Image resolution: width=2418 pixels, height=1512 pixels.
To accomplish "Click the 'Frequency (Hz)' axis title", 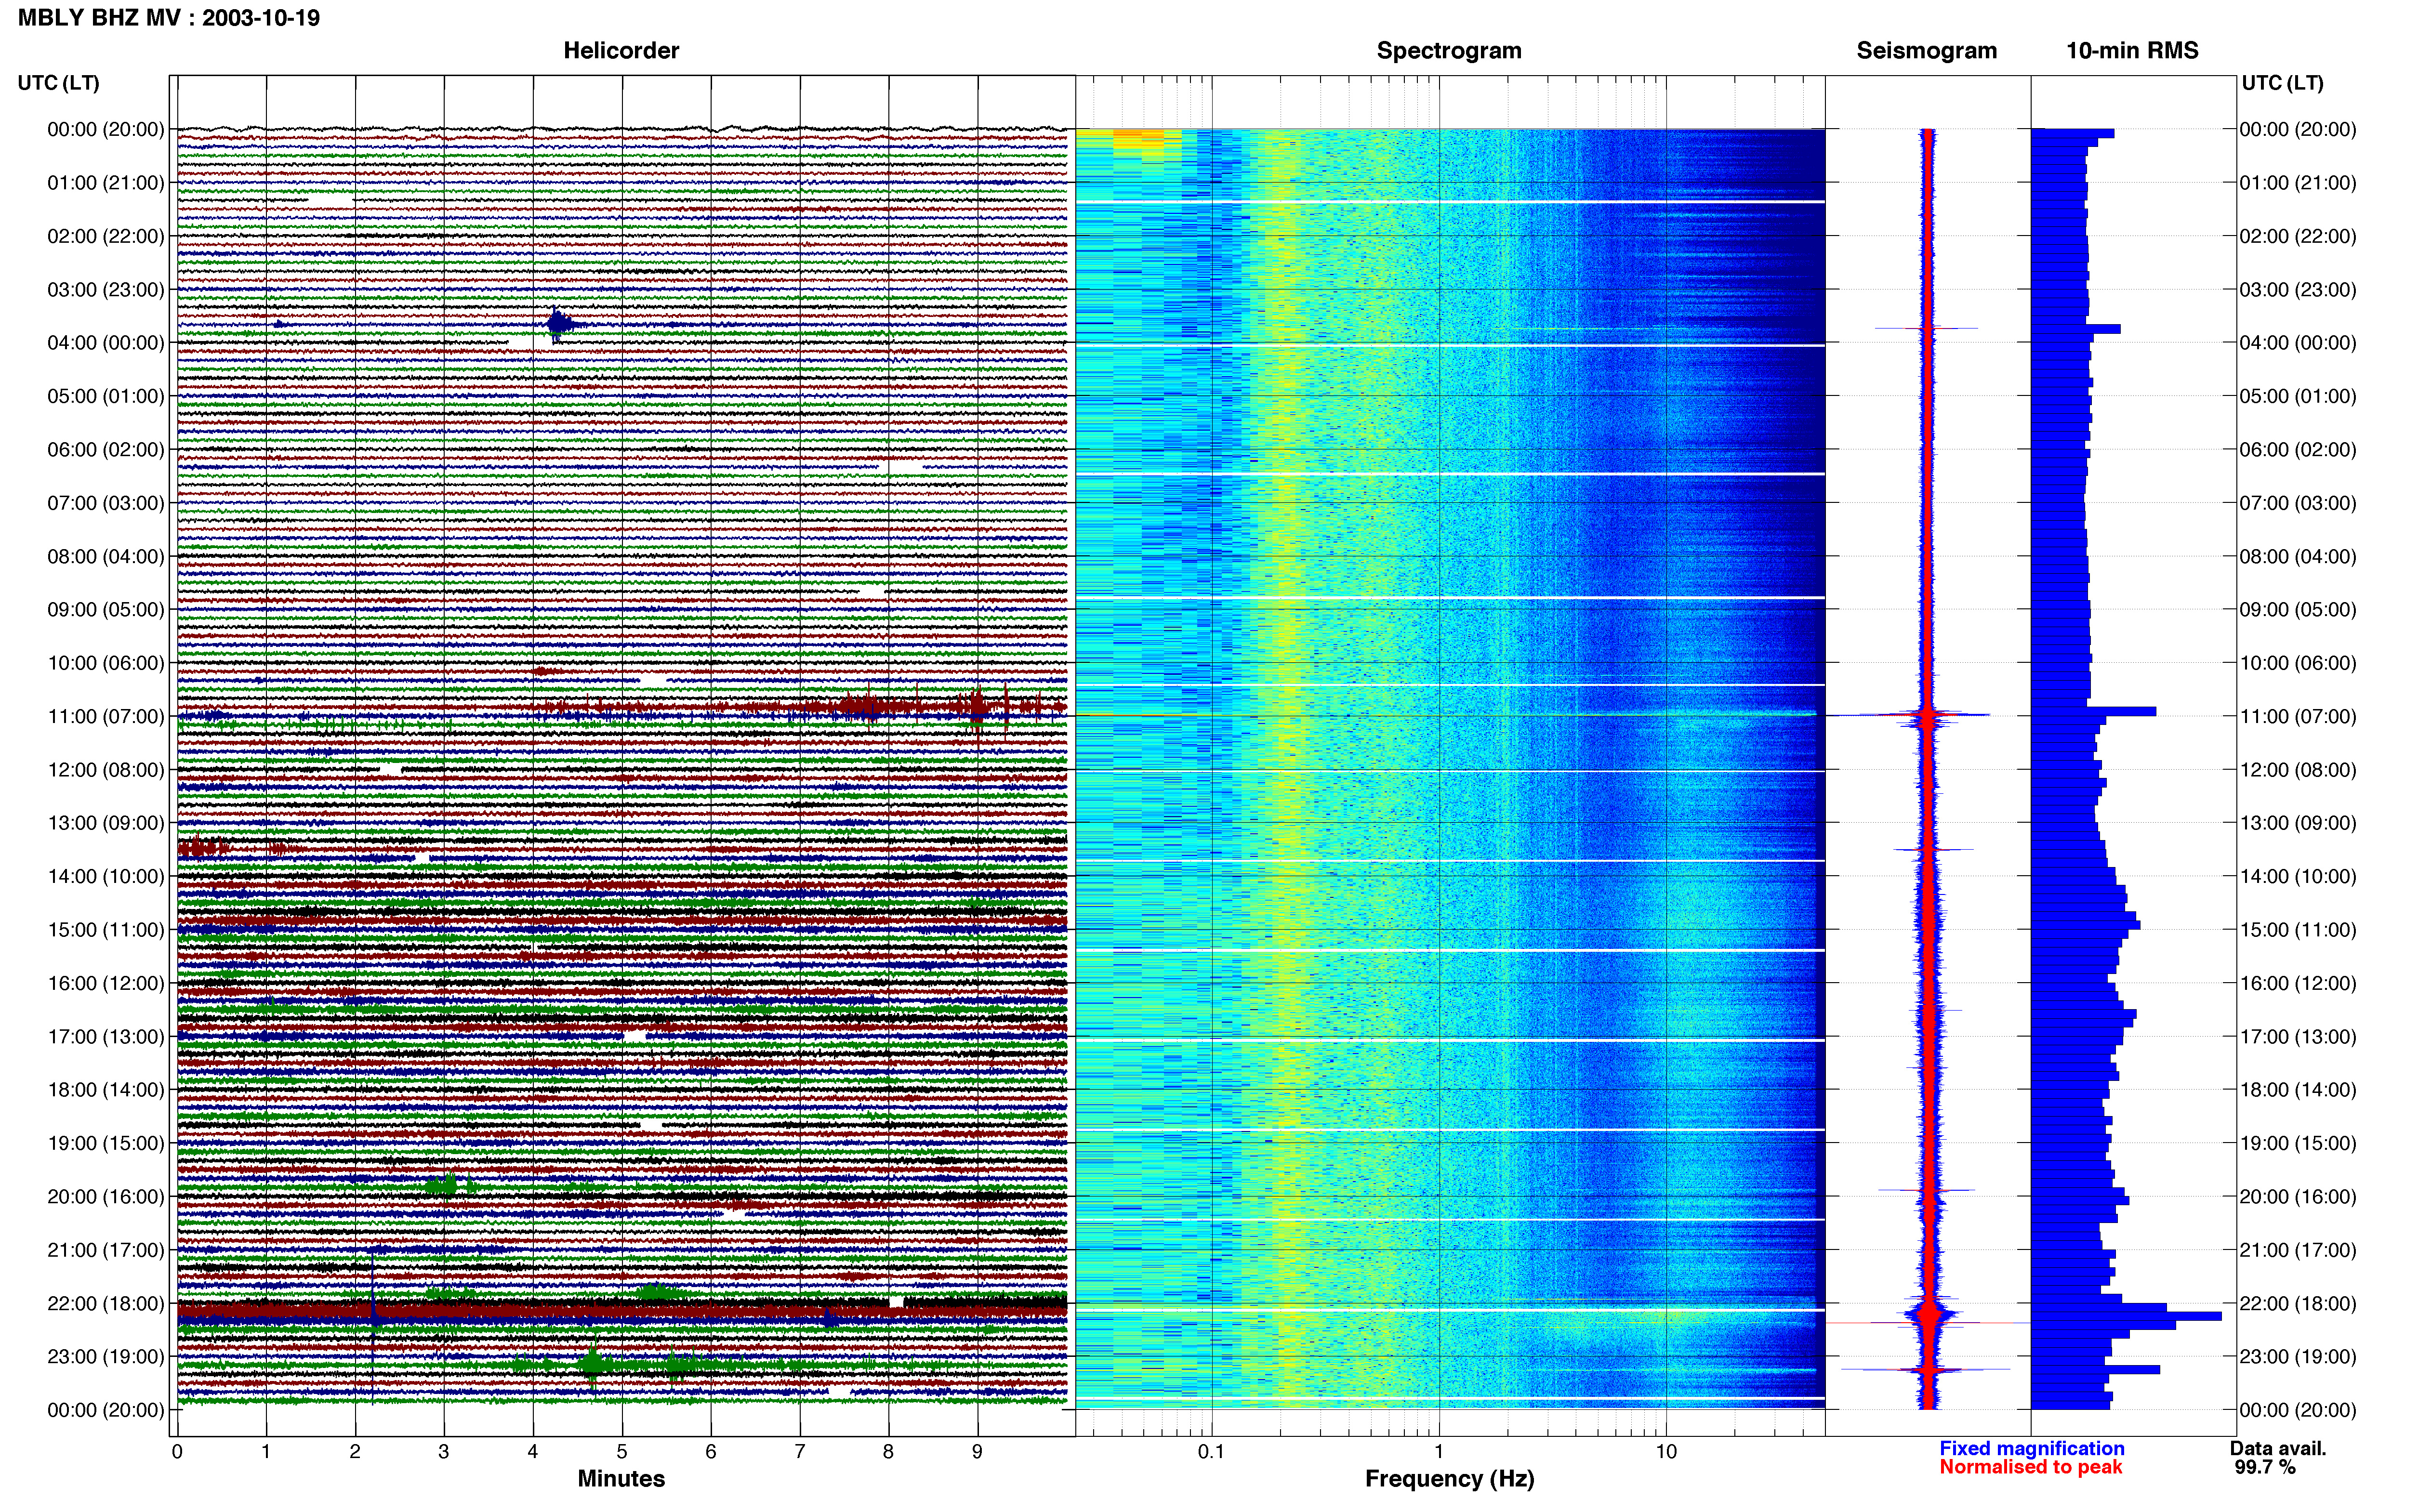I will coord(1449,1479).
